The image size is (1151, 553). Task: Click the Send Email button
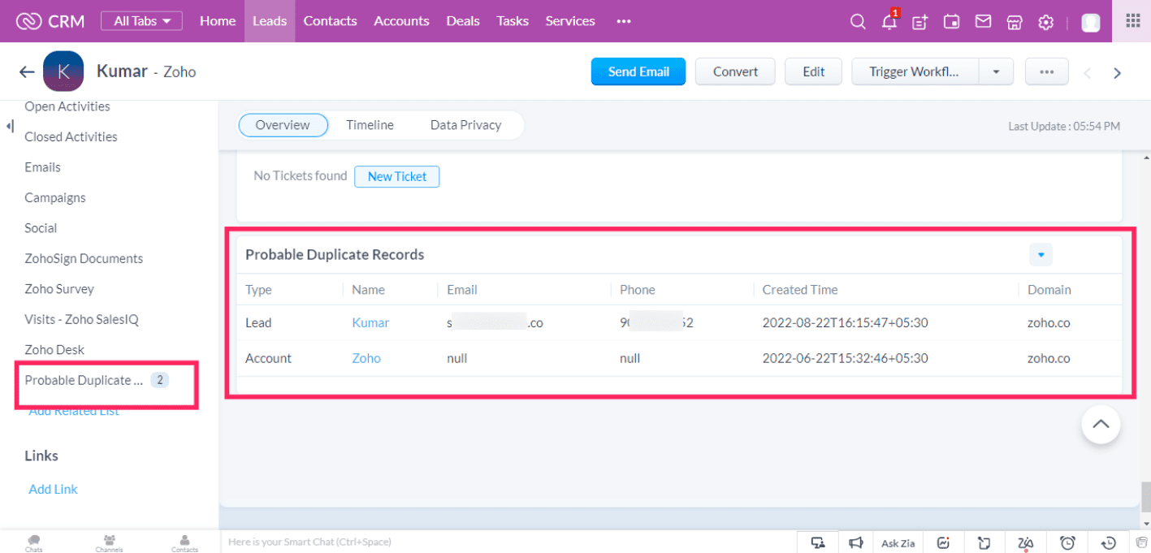(x=638, y=71)
